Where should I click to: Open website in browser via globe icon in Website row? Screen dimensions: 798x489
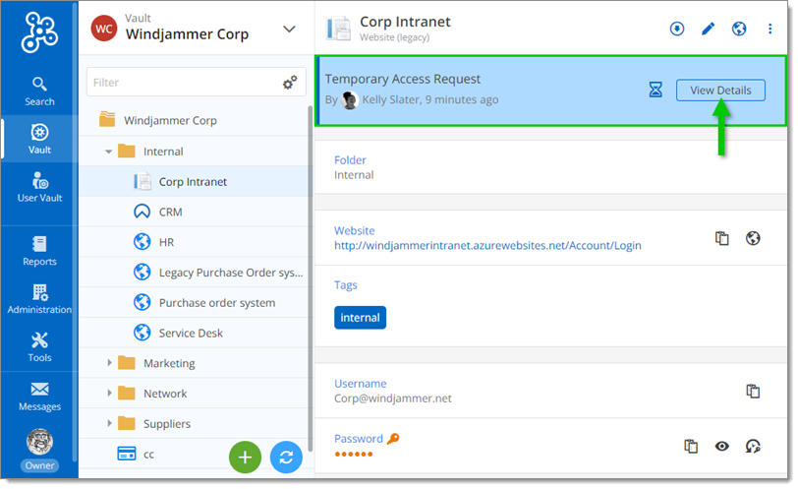(753, 238)
